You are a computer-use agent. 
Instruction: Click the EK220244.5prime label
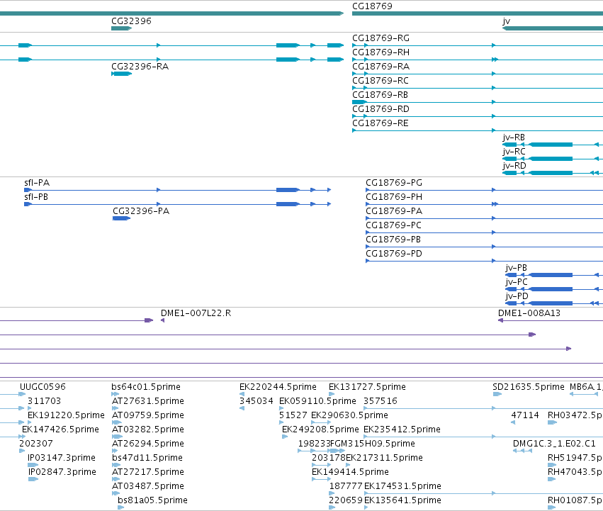(278, 387)
